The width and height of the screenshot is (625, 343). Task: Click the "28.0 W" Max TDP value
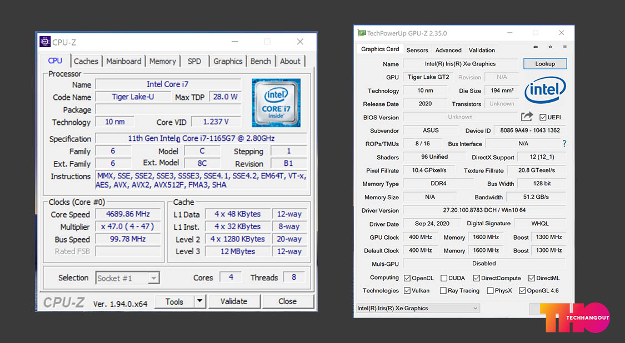pos(225,97)
